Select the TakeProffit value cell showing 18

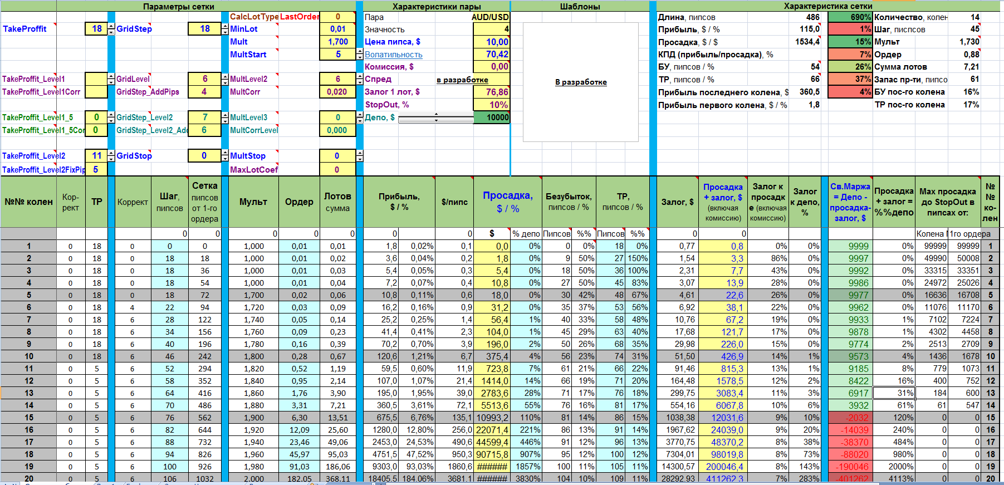pos(96,29)
